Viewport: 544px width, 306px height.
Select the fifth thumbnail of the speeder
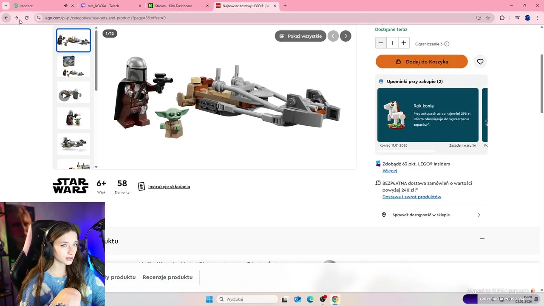tap(74, 144)
